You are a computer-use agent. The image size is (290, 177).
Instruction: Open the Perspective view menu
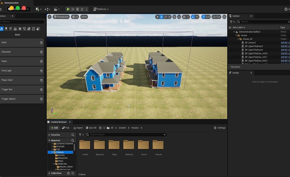(x=61, y=17)
